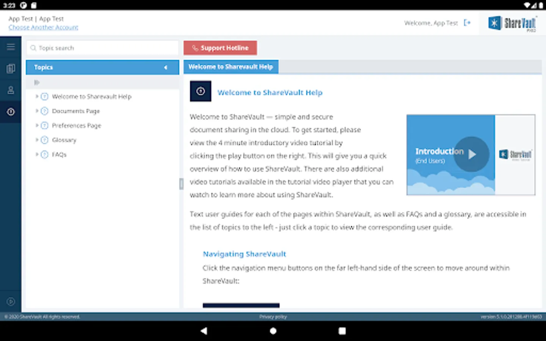This screenshot has width=546, height=341.
Task: Click the Welcome to ShareVault Help heading
Action: (x=270, y=92)
